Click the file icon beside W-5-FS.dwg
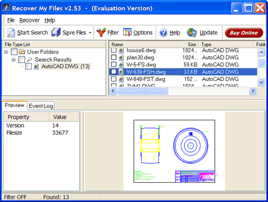Viewport: 268px width, 202px height. click(121, 65)
